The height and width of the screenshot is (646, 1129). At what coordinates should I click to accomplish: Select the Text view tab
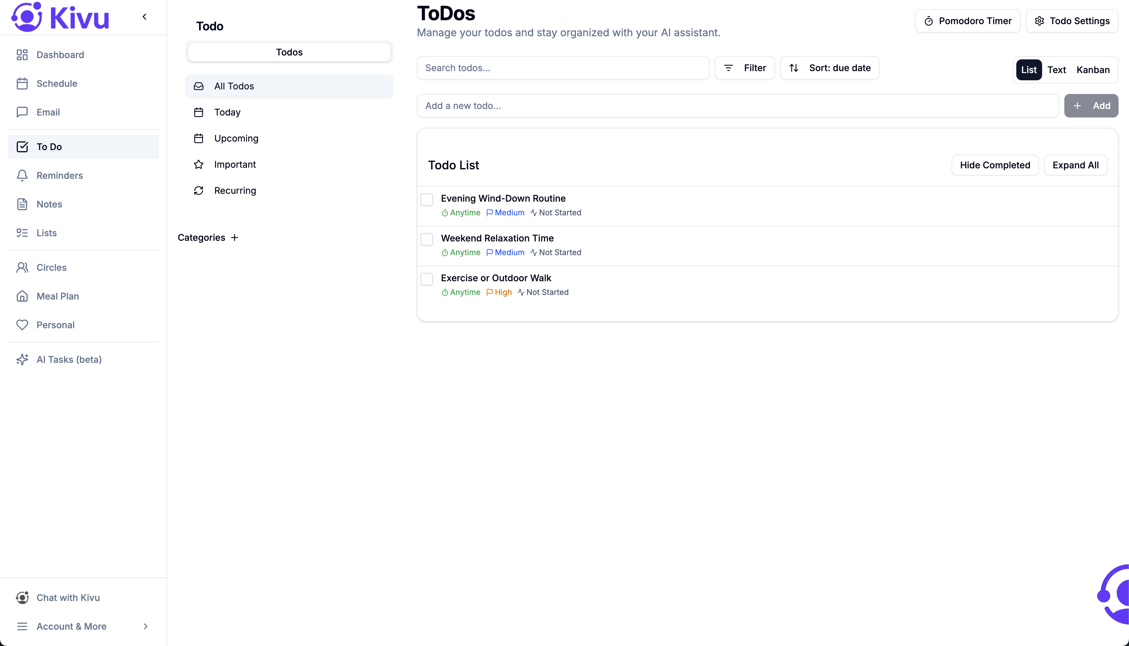[x=1056, y=70]
